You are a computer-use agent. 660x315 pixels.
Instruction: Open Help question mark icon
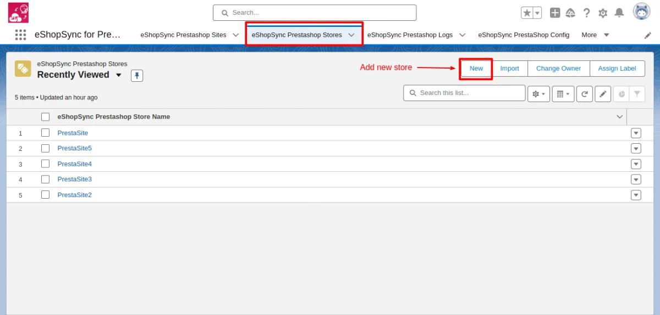(587, 13)
